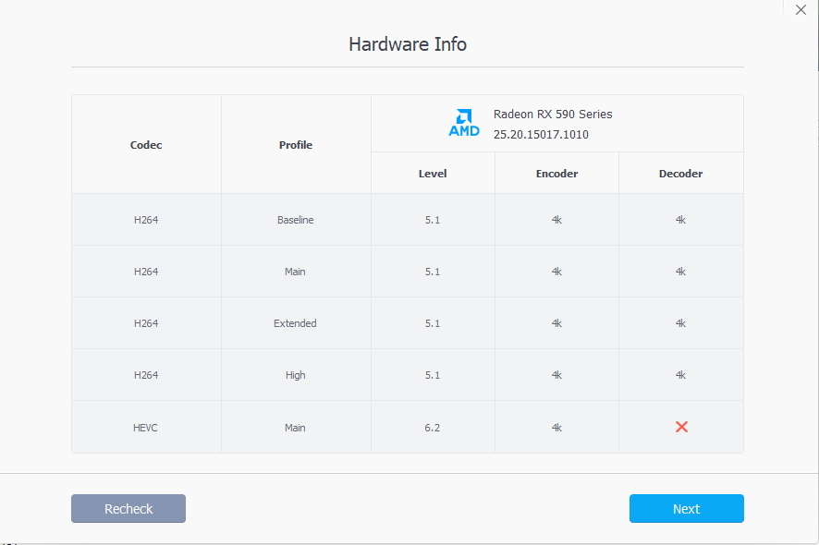Click the 4k encoder value for HEVC
Screen dimensions: 819x545
pyautogui.click(x=556, y=428)
